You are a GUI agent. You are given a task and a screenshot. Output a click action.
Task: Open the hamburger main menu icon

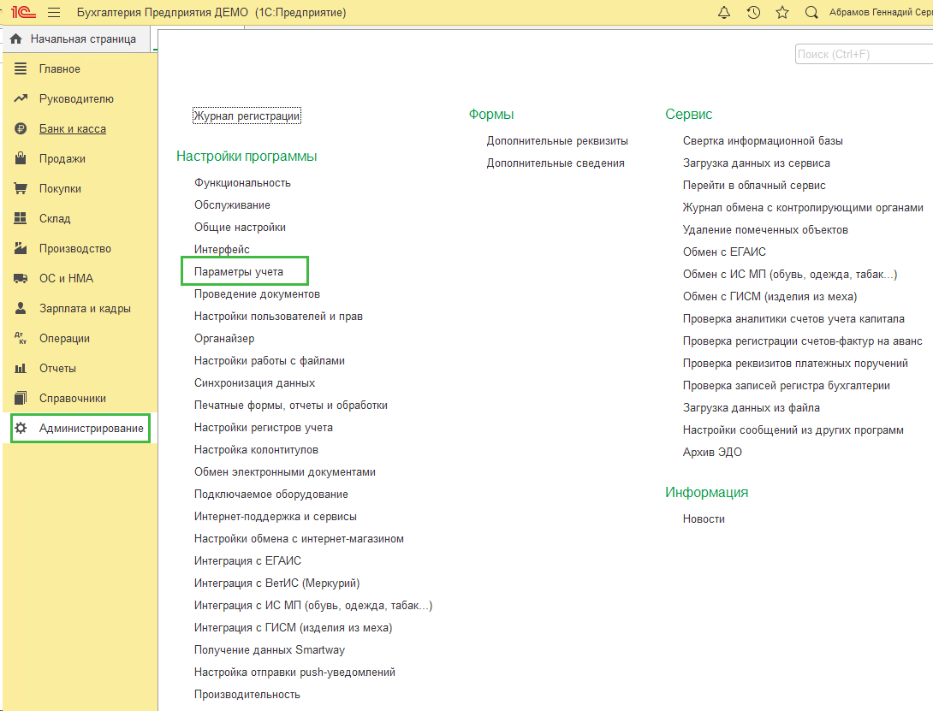click(54, 13)
